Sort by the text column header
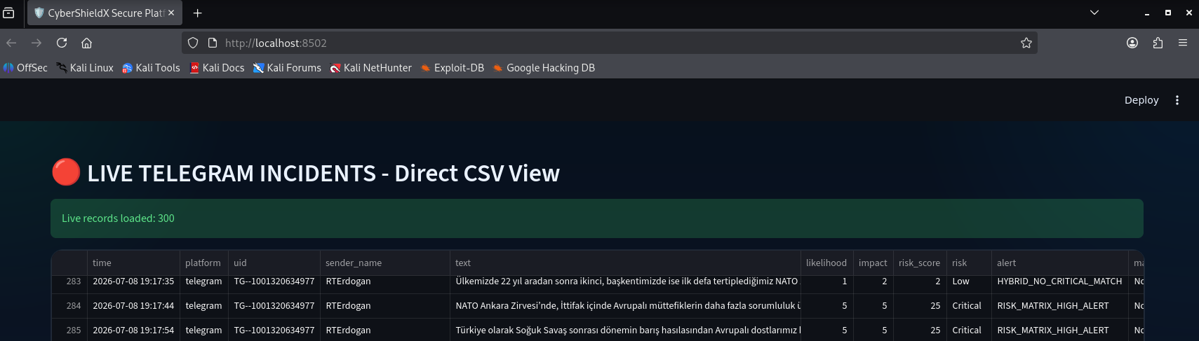Viewport: 1199px width, 341px height. pyautogui.click(x=625, y=263)
